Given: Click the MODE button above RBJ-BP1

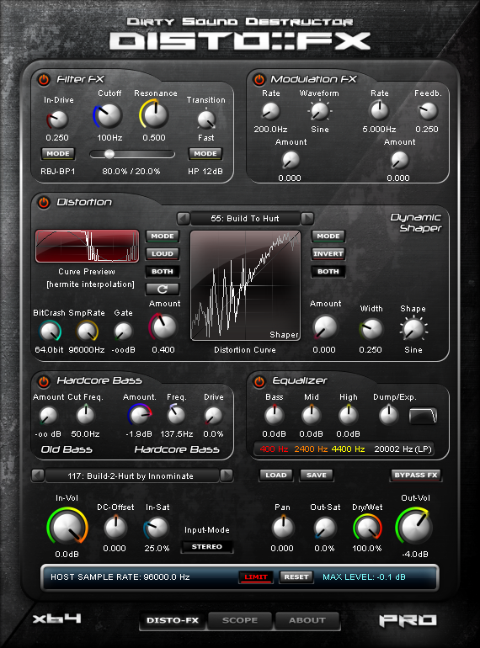Looking at the screenshot, I should [58, 154].
